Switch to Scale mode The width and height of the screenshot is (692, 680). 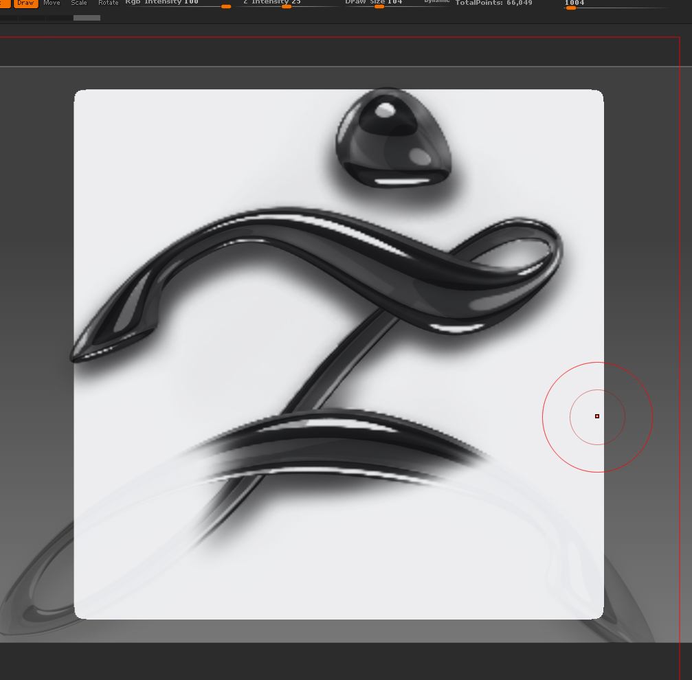[79, 3]
